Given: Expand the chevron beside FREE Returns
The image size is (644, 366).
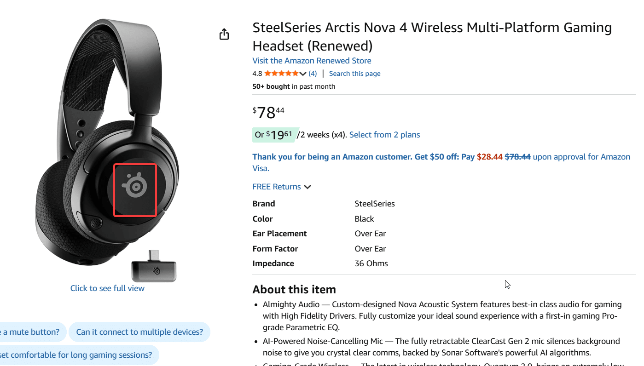Looking at the screenshot, I should [307, 187].
